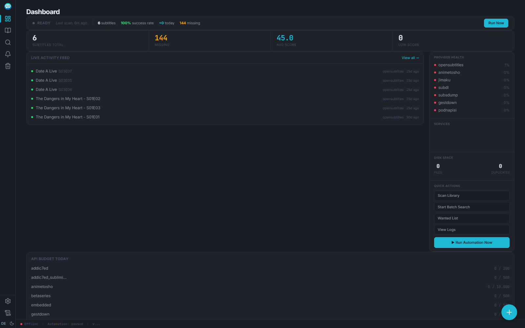The width and height of the screenshot is (525, 328).
Task: Click the 0 / 200 addic7ed budget value
Action: [x=502, y=268]
